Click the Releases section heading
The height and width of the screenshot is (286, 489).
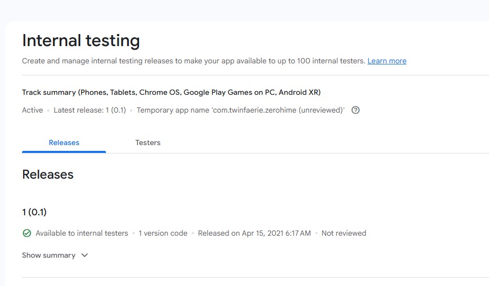click(48, 174)
